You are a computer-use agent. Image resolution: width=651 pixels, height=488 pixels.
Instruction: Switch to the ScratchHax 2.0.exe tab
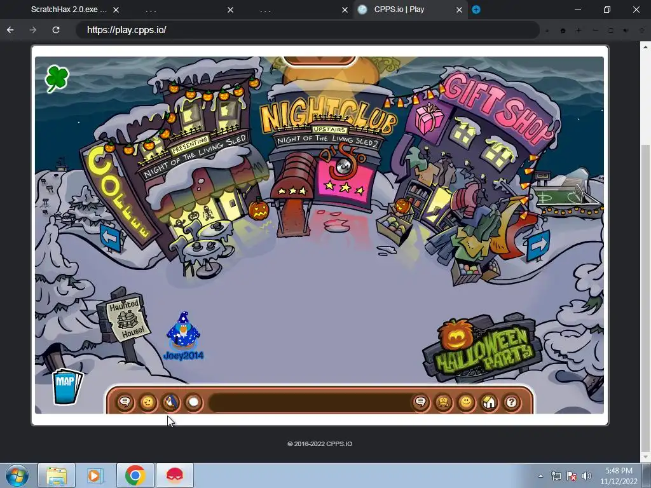click(x=69, y=10)
